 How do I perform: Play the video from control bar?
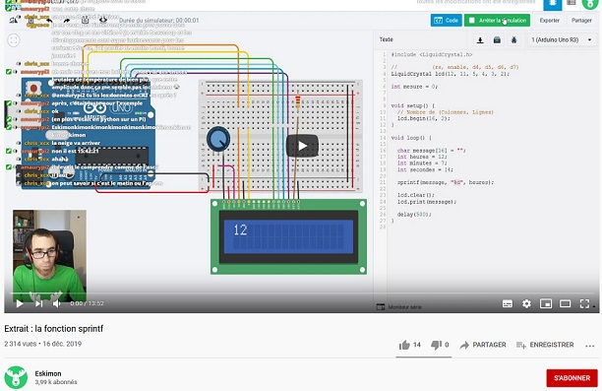click(x=20, y=303)
